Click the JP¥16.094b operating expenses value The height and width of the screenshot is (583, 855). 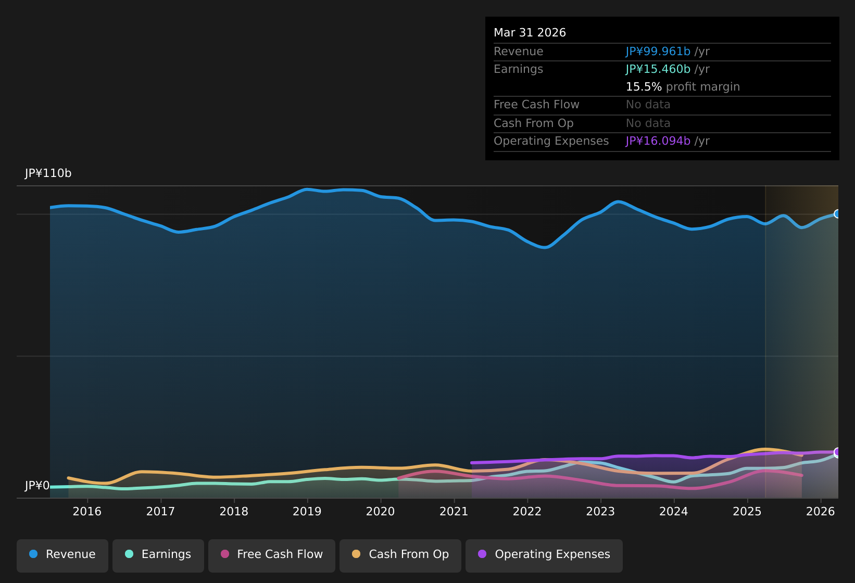coord(658,141)
